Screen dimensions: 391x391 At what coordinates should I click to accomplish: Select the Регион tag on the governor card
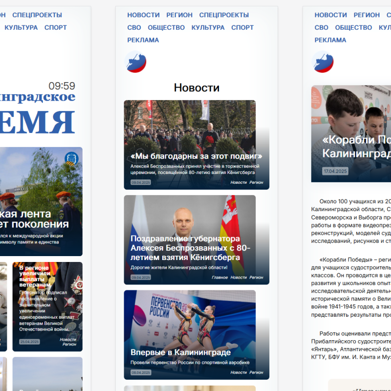click(x=256, y=278)
